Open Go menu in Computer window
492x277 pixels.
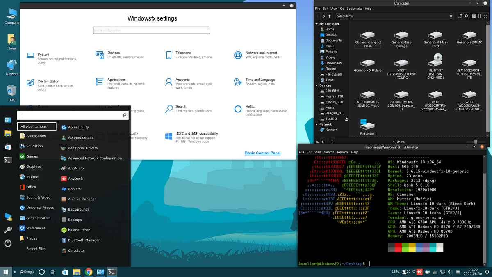(x=342, y=9)
